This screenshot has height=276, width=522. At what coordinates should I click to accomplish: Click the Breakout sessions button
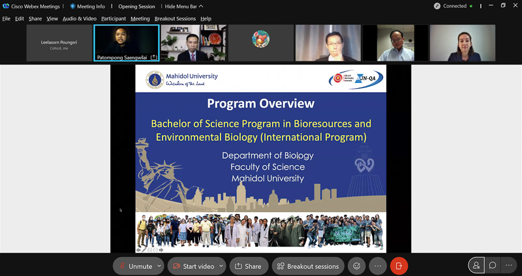[x=308, y=266]
